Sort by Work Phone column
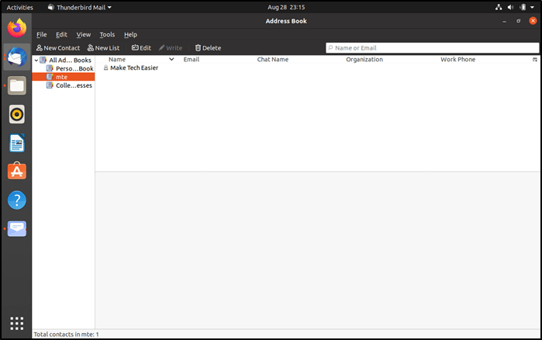The image size is (542, 340). click(457, 60)
